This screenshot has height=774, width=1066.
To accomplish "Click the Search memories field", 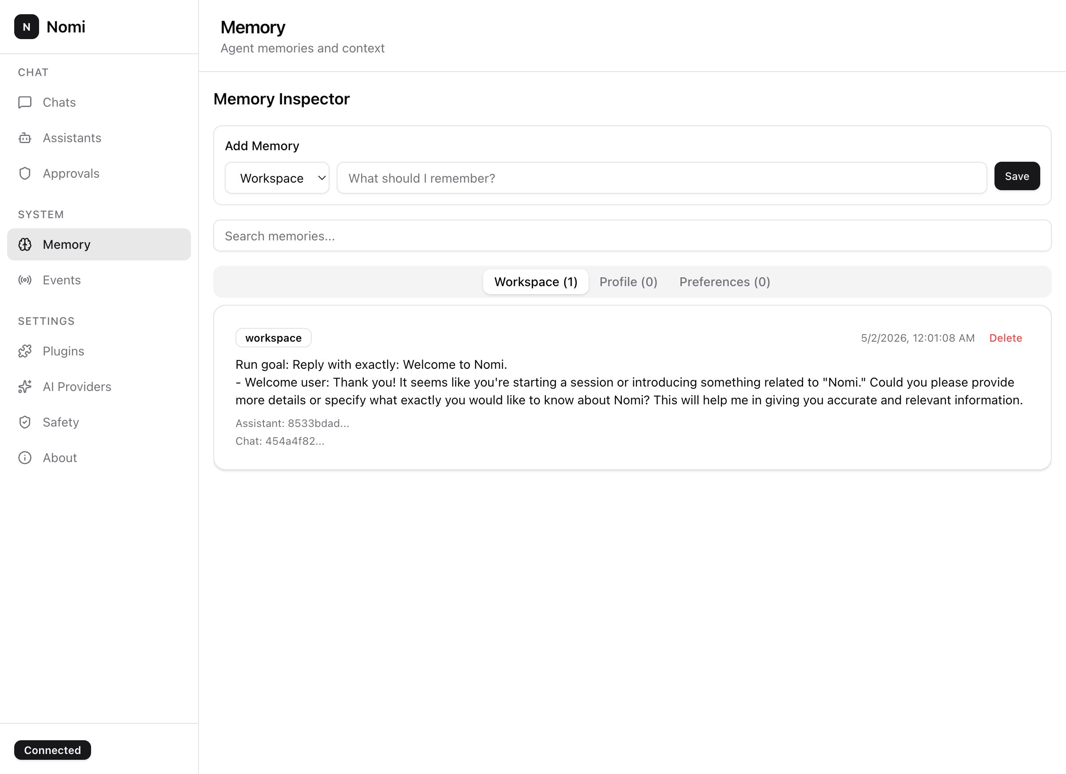I will point(632,236).
